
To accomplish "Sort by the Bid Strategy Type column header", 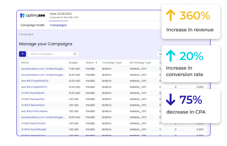I will click(x=140, y=63).
